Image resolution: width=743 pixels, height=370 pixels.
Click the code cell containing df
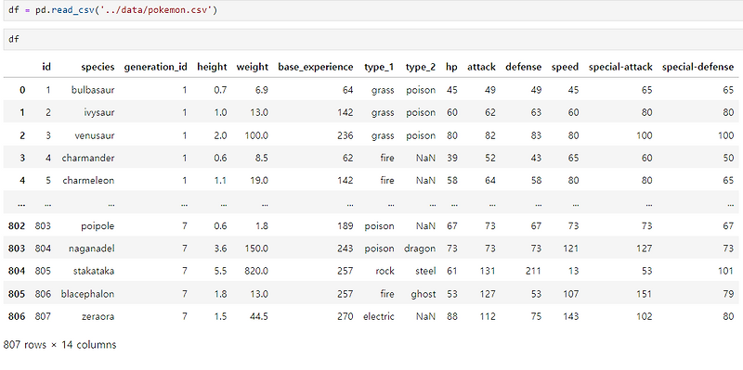(x=373, y=39)
